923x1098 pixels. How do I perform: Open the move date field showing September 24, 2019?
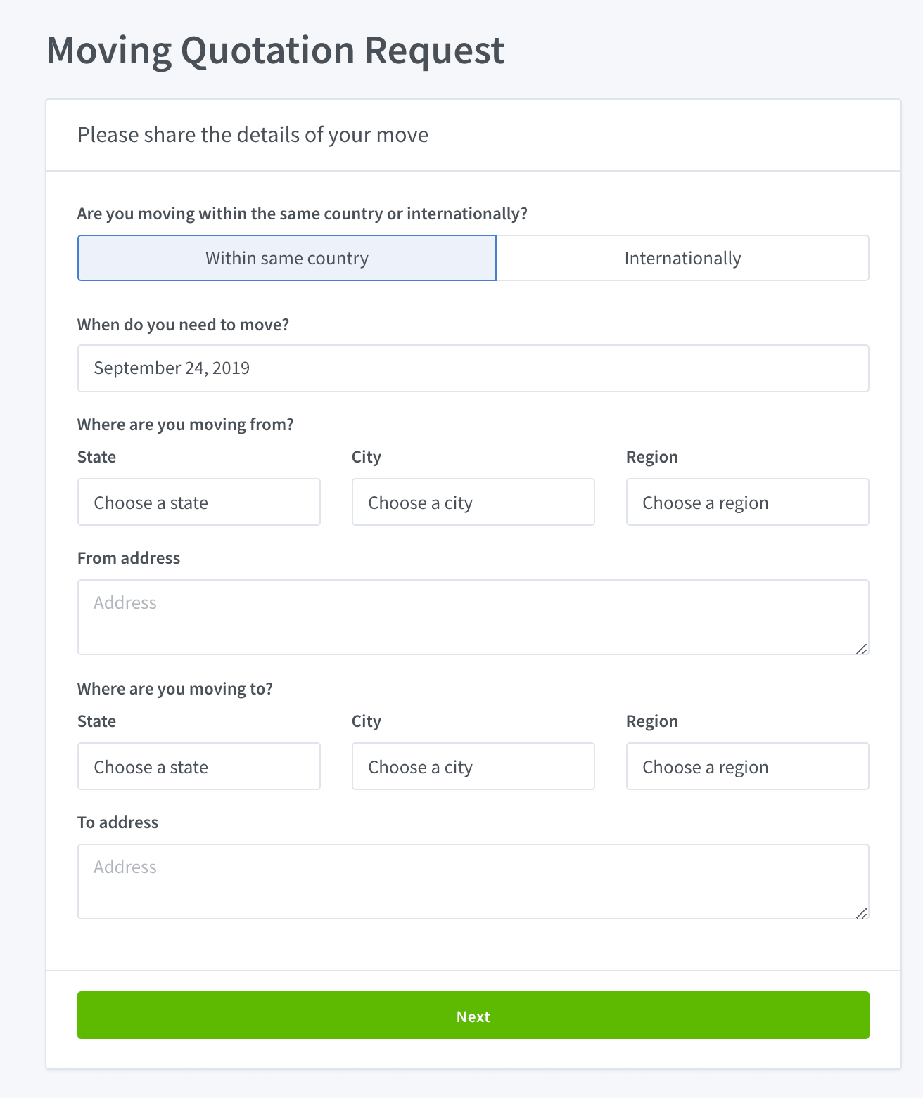(x=473, y=368)
